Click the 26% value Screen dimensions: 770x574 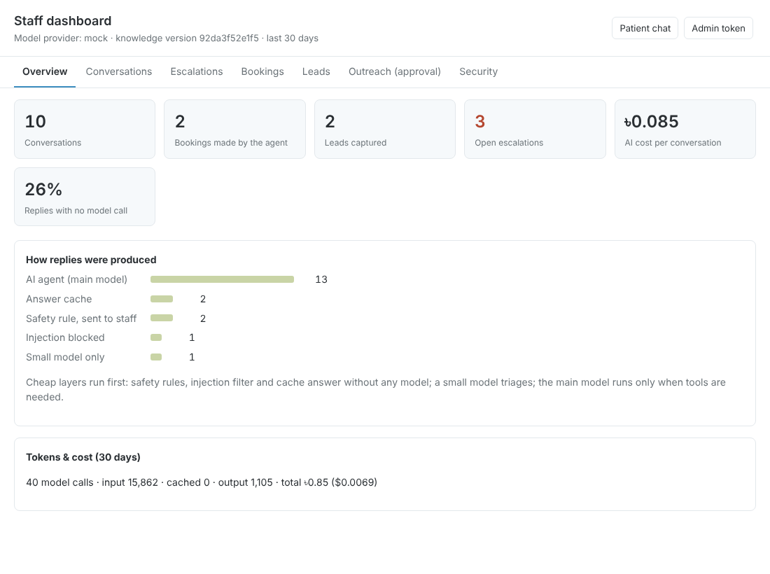pos(43,189)
